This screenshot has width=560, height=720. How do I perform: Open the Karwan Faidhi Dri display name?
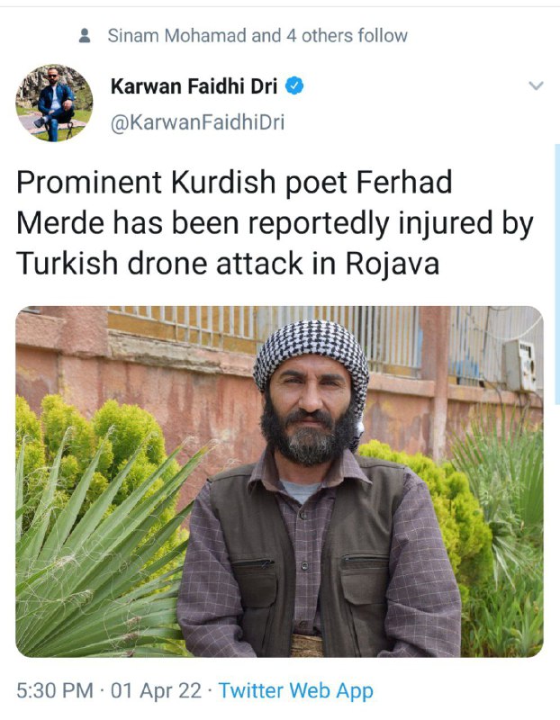(x=194, y=85)
